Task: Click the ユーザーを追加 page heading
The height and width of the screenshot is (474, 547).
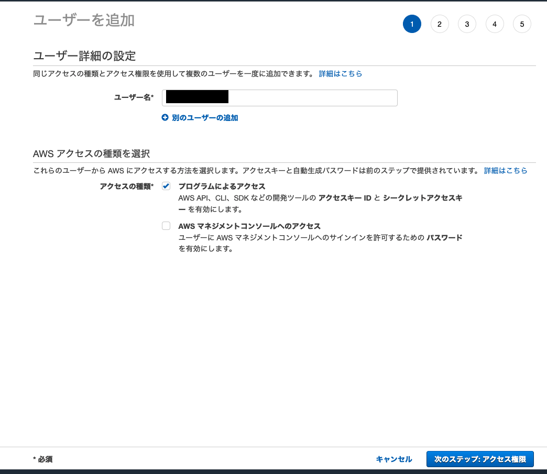Action: point(83,21)
